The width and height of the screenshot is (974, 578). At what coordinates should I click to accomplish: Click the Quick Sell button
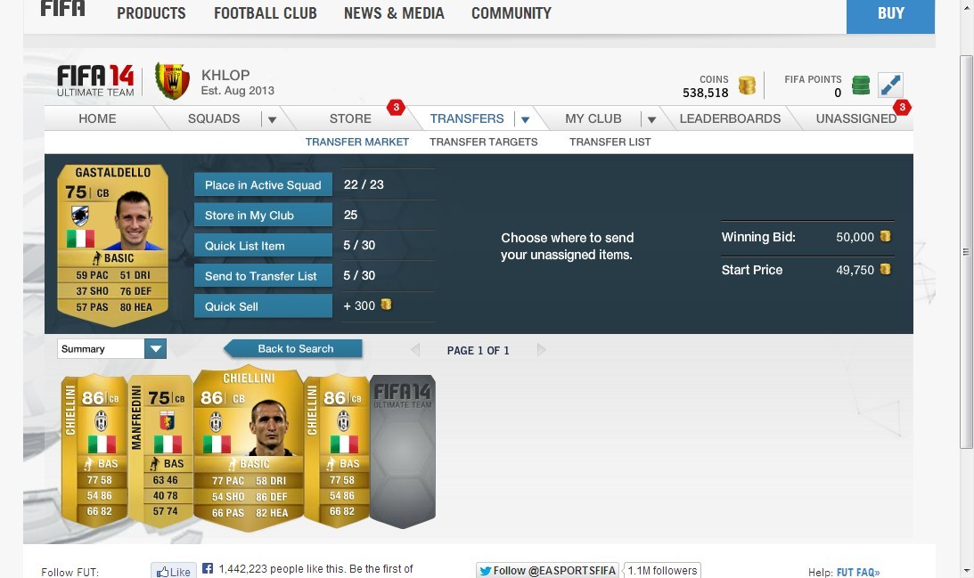pyautogui.click(x=264, y=306)
